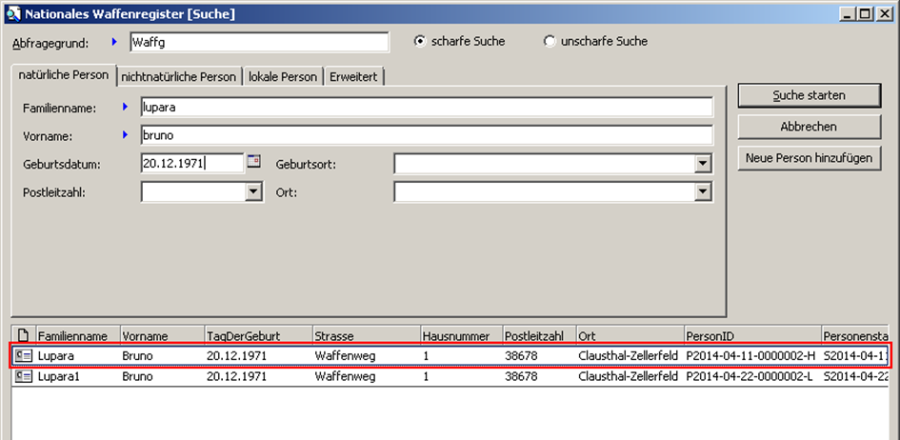This screenshot has width=900, height=440.
Task: Click the blue arrow next to Vorname
Action: pyautogui.click(x=125, y=135)
